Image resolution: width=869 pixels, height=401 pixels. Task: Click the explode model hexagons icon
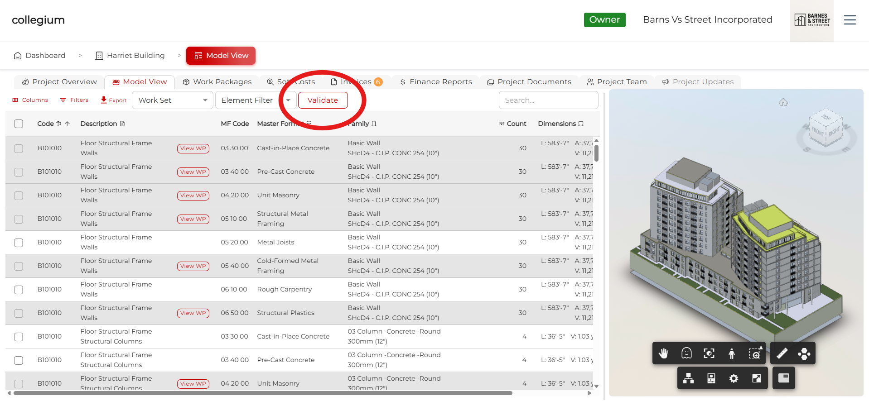pos(804,353)
